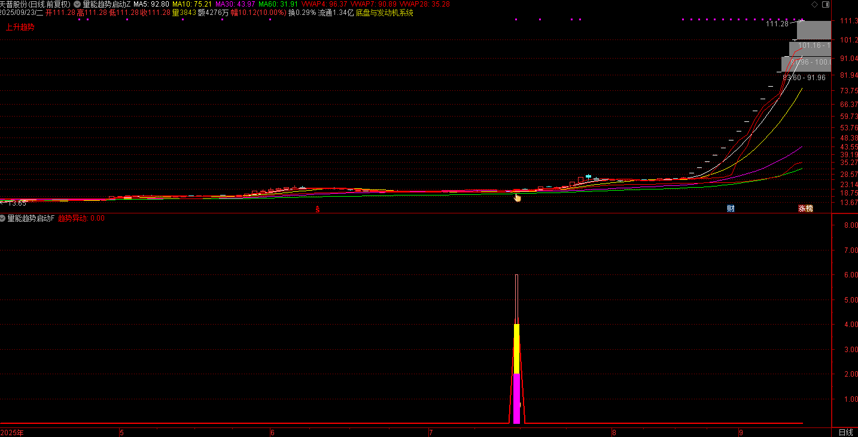Image resolution: width=858 pixels, height=437 pixels.
Task: Expand dropdown arrow before 量能趋势启动F indicator
Action: [3, 218]
